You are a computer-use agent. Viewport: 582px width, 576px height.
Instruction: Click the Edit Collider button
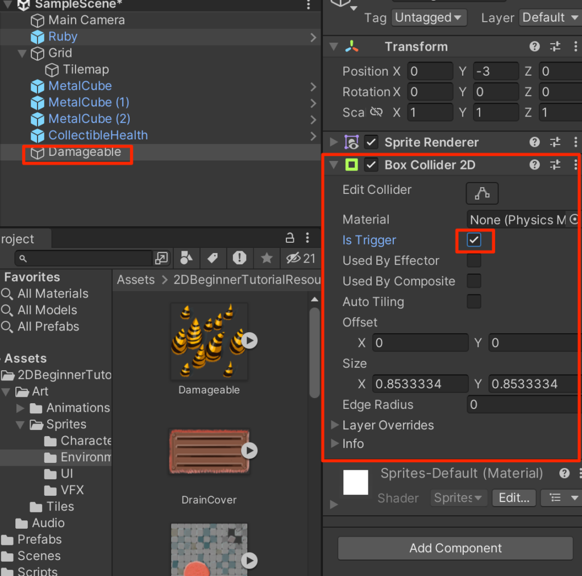tap(482, 193)
